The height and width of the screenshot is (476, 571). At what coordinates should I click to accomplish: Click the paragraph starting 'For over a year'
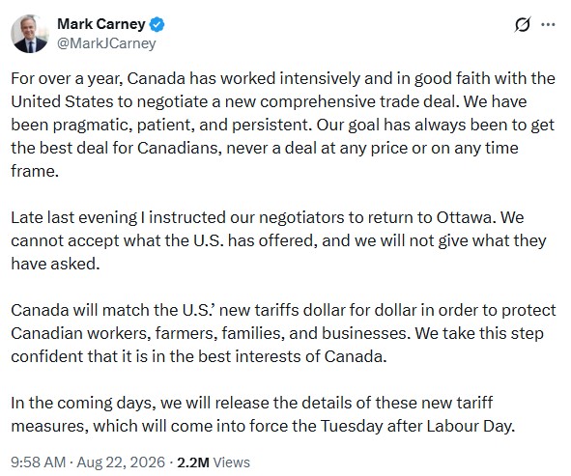[283, 125]
